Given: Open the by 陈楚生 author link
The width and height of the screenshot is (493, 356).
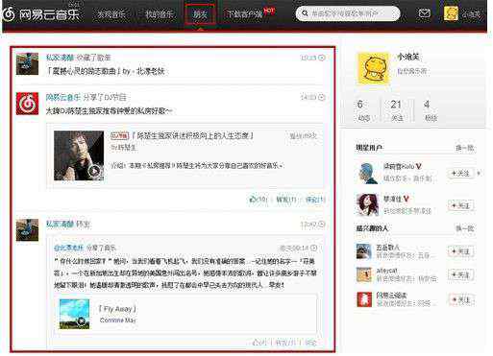Looking at the screenshot, I should pos(124,148).
